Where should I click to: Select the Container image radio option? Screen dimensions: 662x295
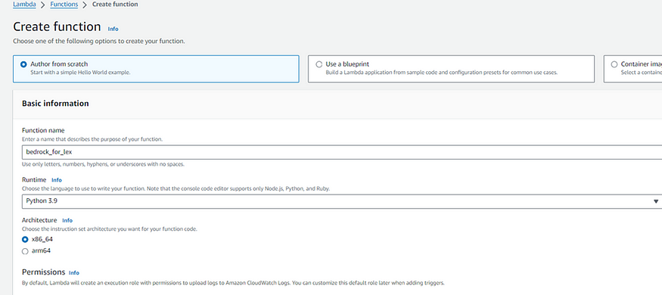tap(614, 64)
